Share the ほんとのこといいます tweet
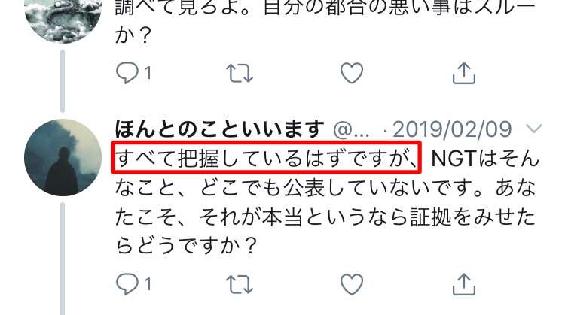565x315 pixels. [x=464, y=284]
